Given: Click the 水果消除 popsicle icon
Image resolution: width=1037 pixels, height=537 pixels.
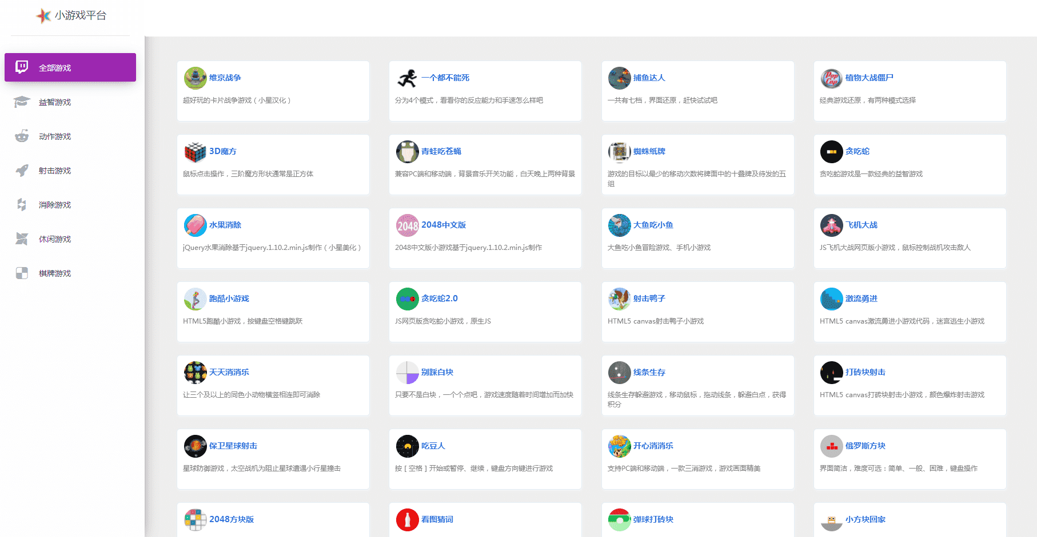Looking at the screenshot, I should point(196,225).
